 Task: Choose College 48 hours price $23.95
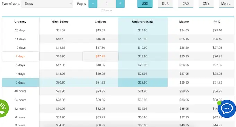100,91
